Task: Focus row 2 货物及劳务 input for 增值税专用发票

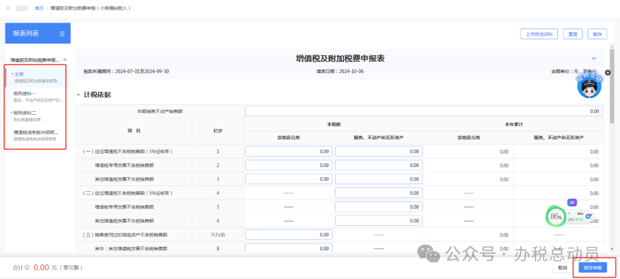Action: (x=289, y=165)
